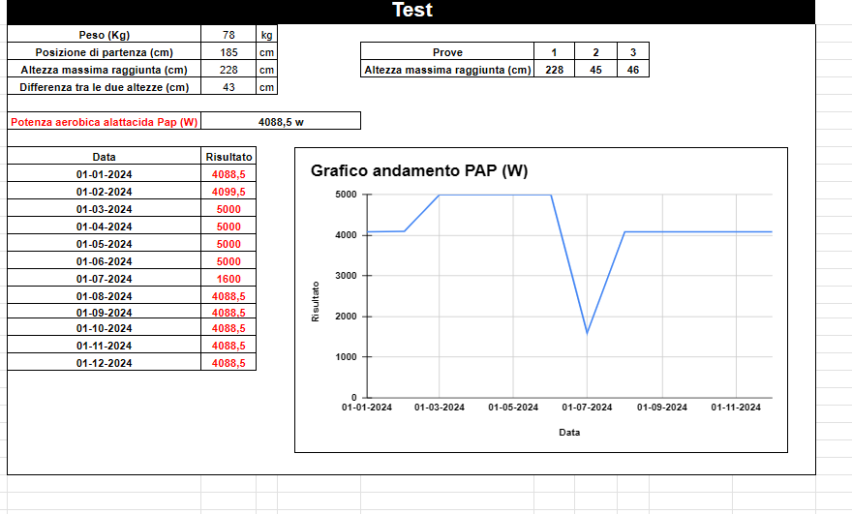Select the date 01-11-2024 cell
The height and width of the screenshot is (514, 852).
pos(104,345)
